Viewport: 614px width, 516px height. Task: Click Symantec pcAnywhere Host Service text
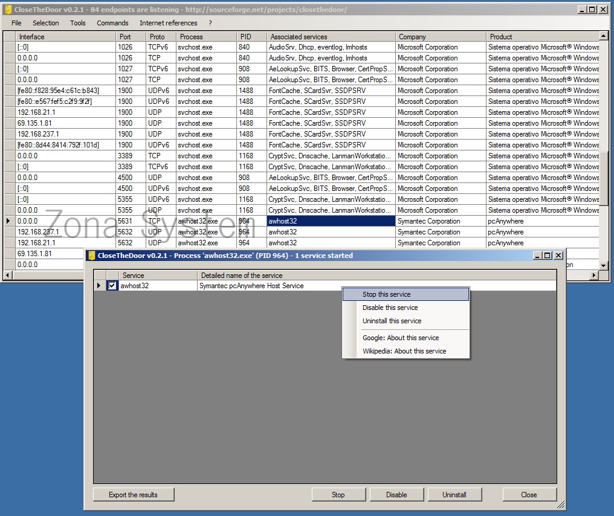[x=251, y=286]
